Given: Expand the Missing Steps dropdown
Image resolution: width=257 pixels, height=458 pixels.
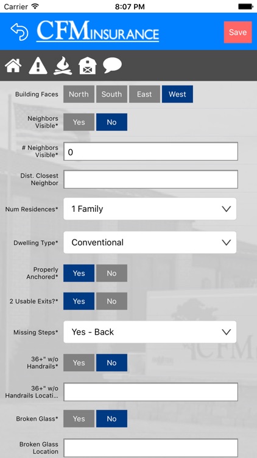Looking at the screenshot, I should (150, 332).
